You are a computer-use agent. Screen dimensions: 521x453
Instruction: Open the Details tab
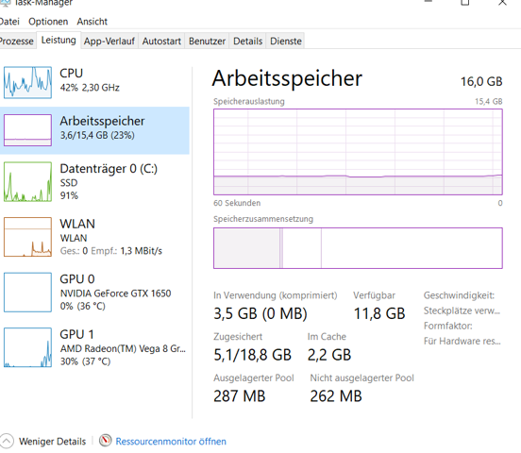(247, 42)
